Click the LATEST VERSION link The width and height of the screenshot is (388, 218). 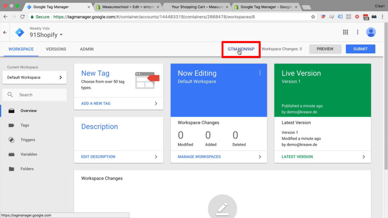click(297, 157)
